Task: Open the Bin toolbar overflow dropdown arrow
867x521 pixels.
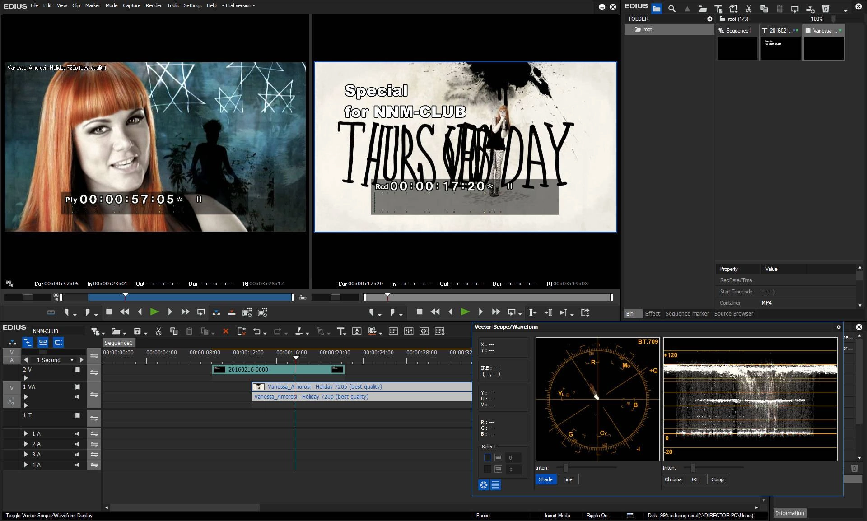Action: [x=845, y=10]
